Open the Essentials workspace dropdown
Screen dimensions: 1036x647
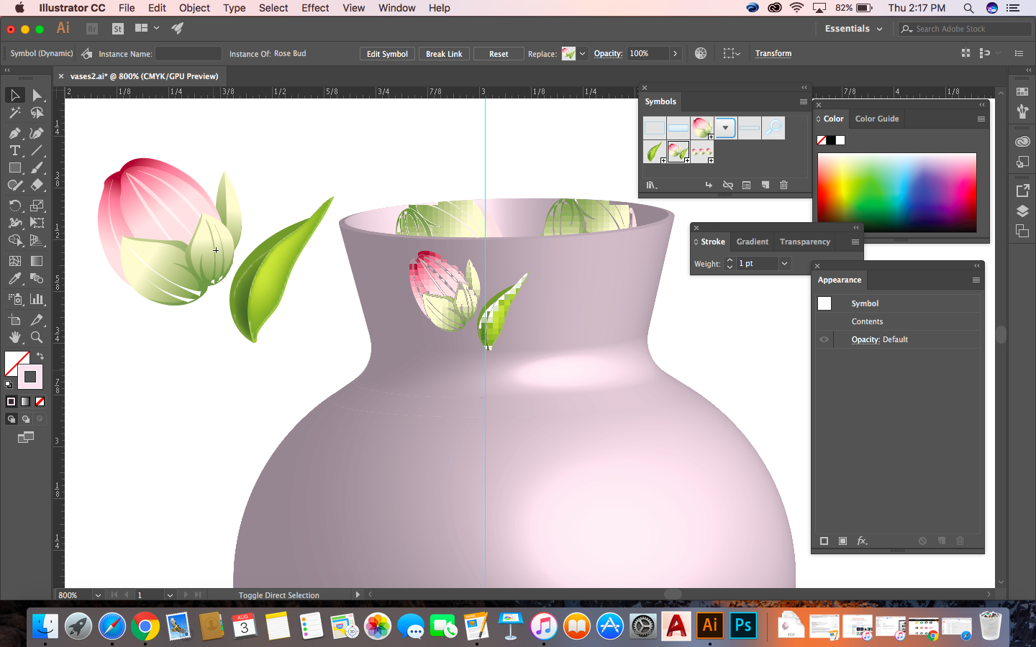[853, 29]
